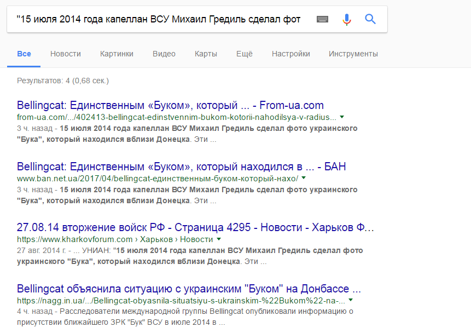Expand dropdown arrow beside nagg.in.ua URL
Image resolution: width=471 pixels, height=333 pixels.
(x=351, y=300)
